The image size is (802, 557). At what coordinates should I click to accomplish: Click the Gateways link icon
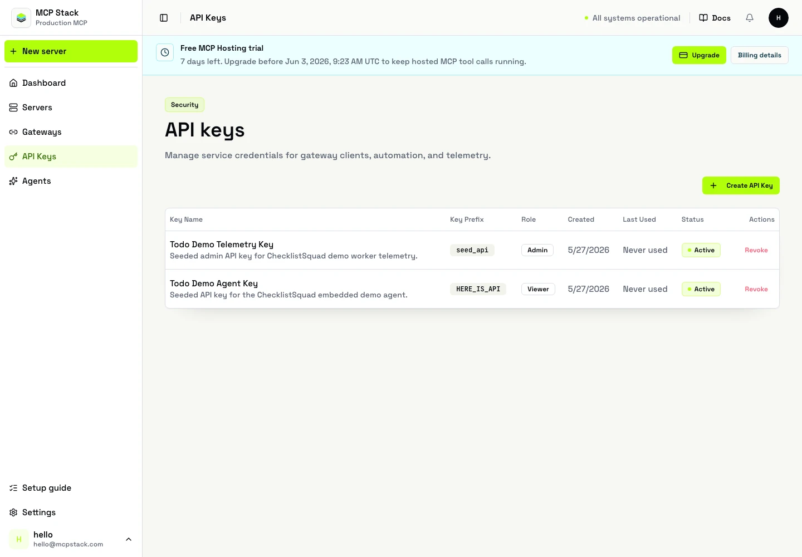pyautogui.click(x=13, y=132)
